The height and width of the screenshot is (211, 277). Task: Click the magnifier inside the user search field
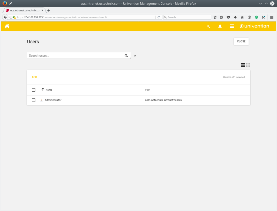(x=126, y=55)
